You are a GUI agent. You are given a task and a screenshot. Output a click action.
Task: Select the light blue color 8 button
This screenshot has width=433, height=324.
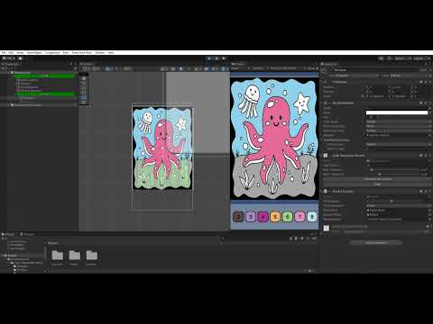click(x=312, y=216)
